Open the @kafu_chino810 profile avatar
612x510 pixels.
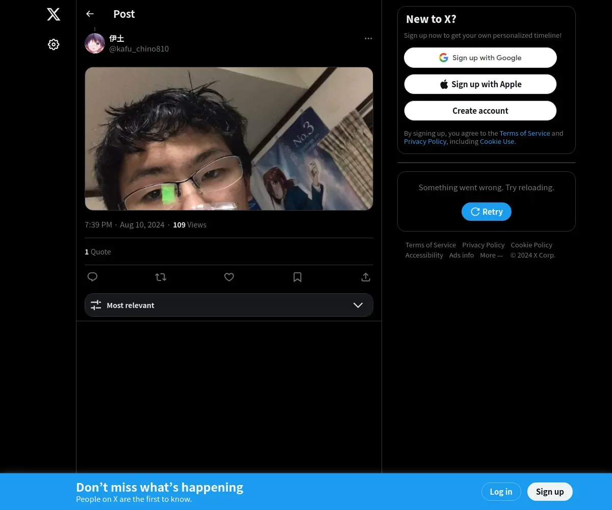95,43
